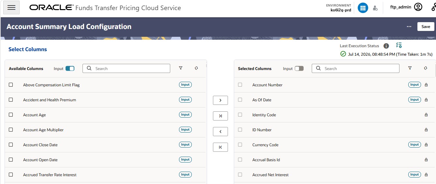The image size is (436, 184).
Task: Select the Identity Code checkbox
Action: click(240, 115)
